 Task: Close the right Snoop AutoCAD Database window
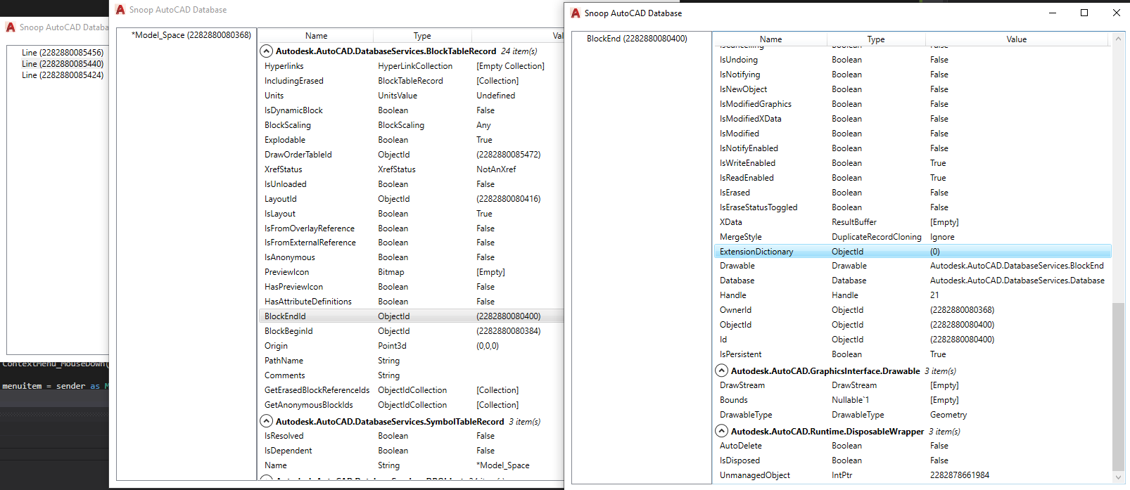click(1116, 13)
